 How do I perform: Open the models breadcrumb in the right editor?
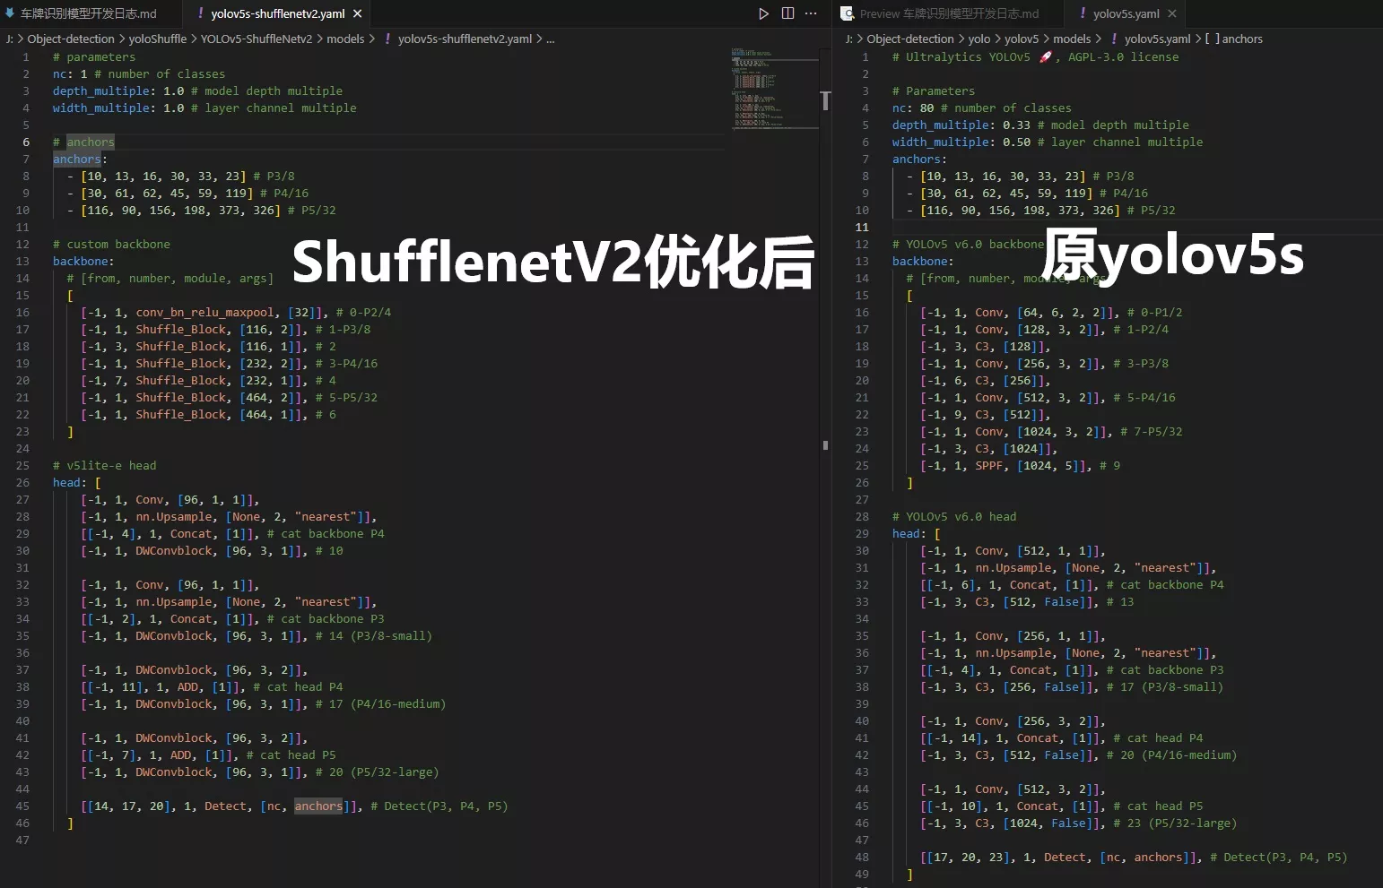click(1072, 39)
